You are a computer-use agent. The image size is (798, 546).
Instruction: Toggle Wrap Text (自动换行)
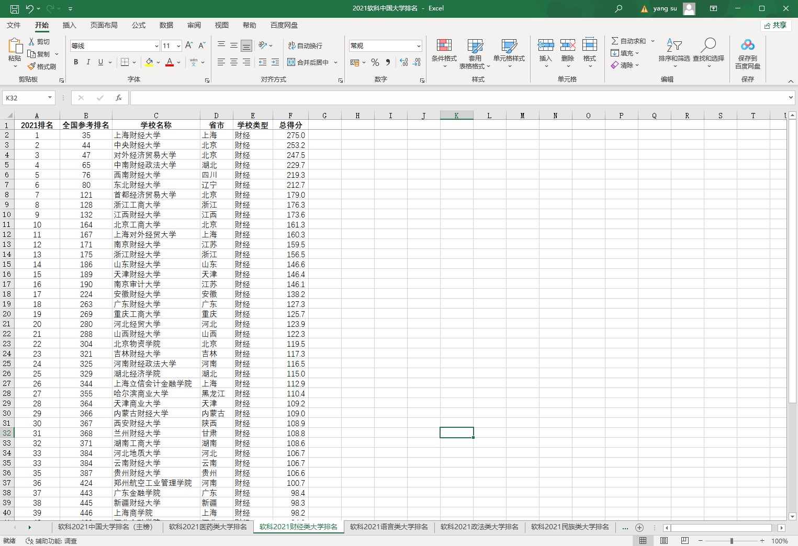(305, 45)
